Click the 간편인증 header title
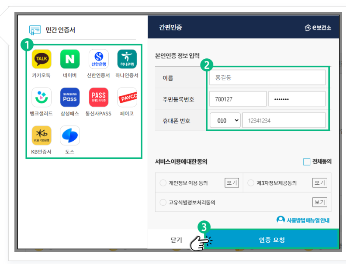This screenshot has height=264, width=346. [x=170, y=27]
